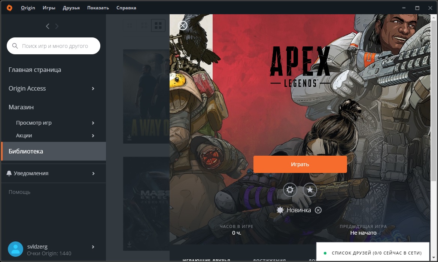
Task: Open the Друзья menu
Action: (71, 8)
